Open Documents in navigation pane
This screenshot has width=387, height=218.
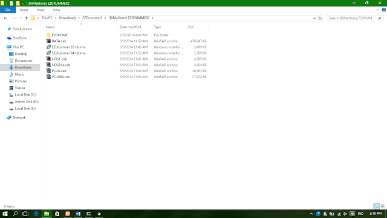pyautogui.click(x=24, y=61)
